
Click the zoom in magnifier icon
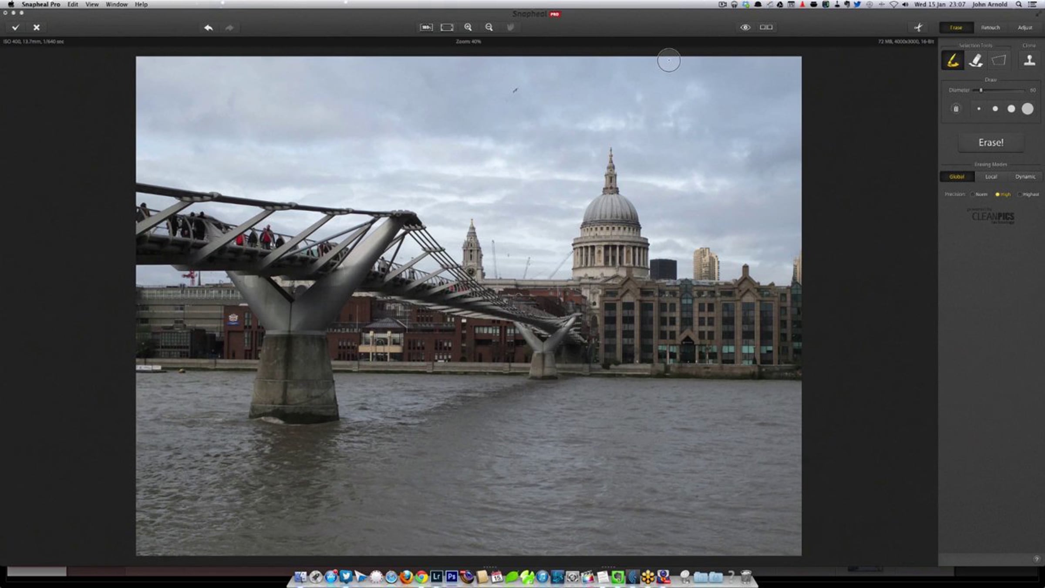468,27
